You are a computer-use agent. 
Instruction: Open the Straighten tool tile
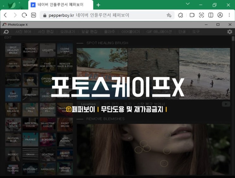pos(13,80)
